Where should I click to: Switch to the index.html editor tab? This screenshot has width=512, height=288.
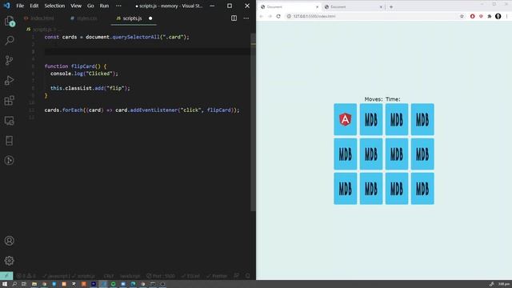click(39, 18)
